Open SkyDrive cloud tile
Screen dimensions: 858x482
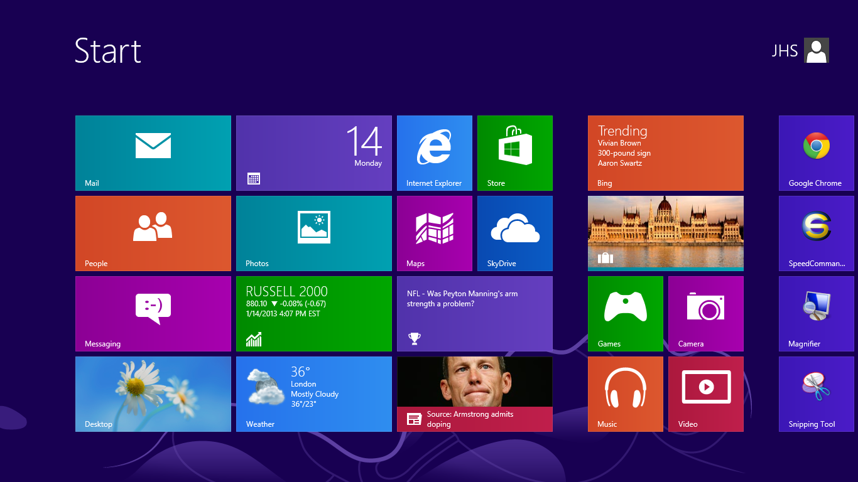pos(514,233)
